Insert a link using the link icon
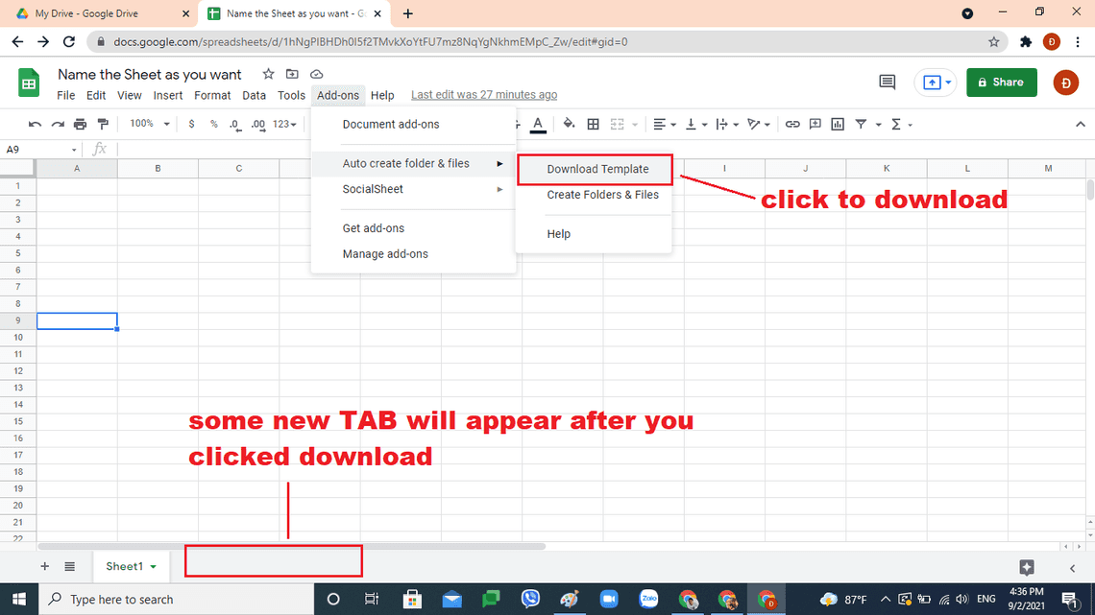 pos(792,124)
